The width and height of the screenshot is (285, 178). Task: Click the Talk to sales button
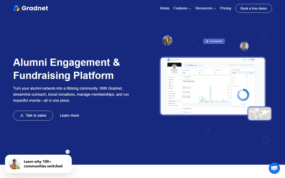pos(33,116)
